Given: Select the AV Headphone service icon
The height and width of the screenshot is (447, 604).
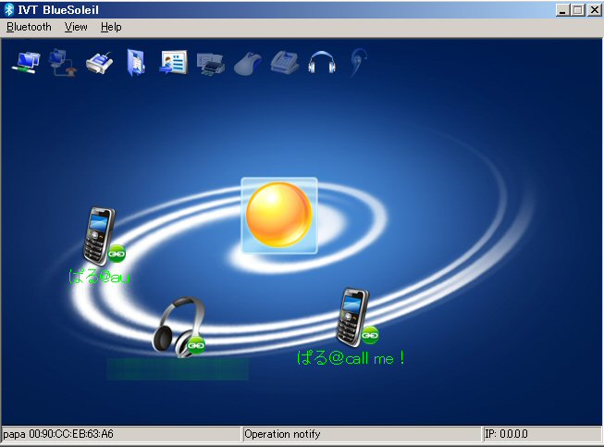Looking at the screenshot, I should [x=322, y=62].
